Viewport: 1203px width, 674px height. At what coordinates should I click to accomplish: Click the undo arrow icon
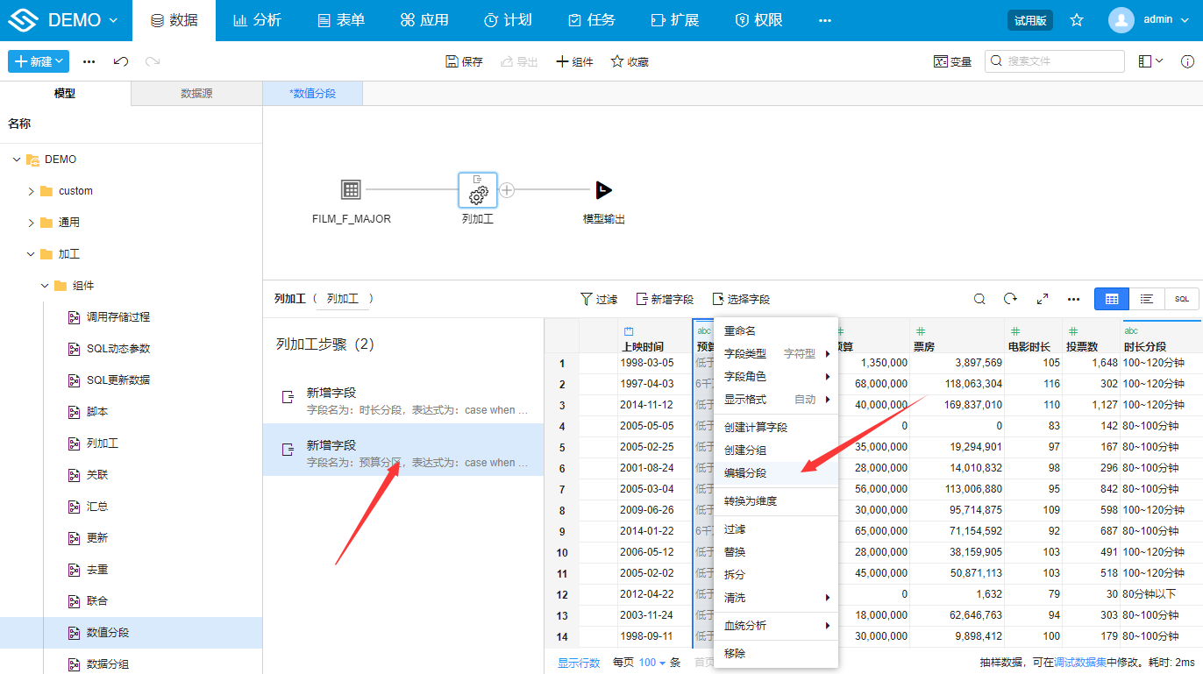point(121,61)
